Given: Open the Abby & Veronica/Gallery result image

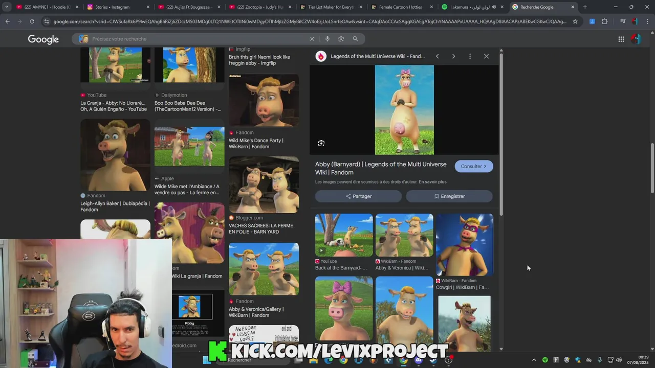Looking at the screenshot, I should point(264,269).
